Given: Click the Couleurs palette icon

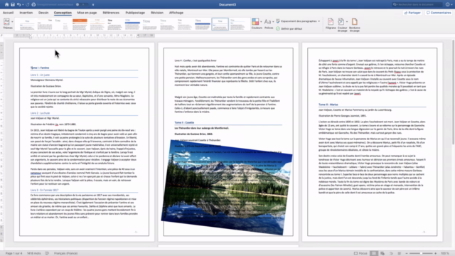Looking at the screenshot, I should [x=255, y=21].
